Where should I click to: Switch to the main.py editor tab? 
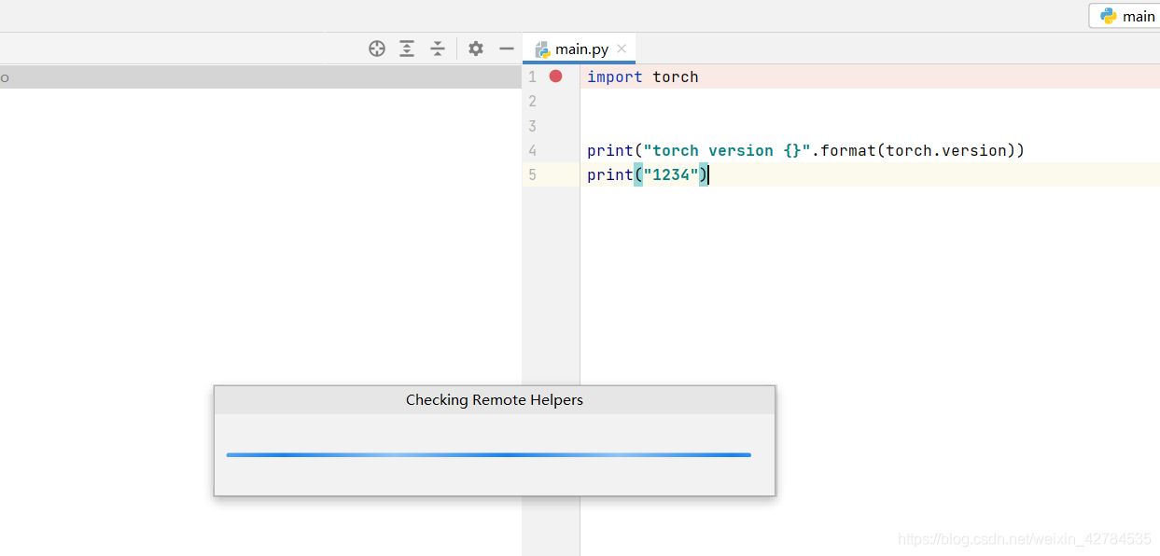click(579, 49)
